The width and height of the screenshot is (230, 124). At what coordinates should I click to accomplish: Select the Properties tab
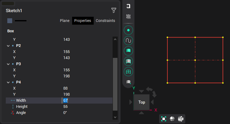(x=83, y=21)
